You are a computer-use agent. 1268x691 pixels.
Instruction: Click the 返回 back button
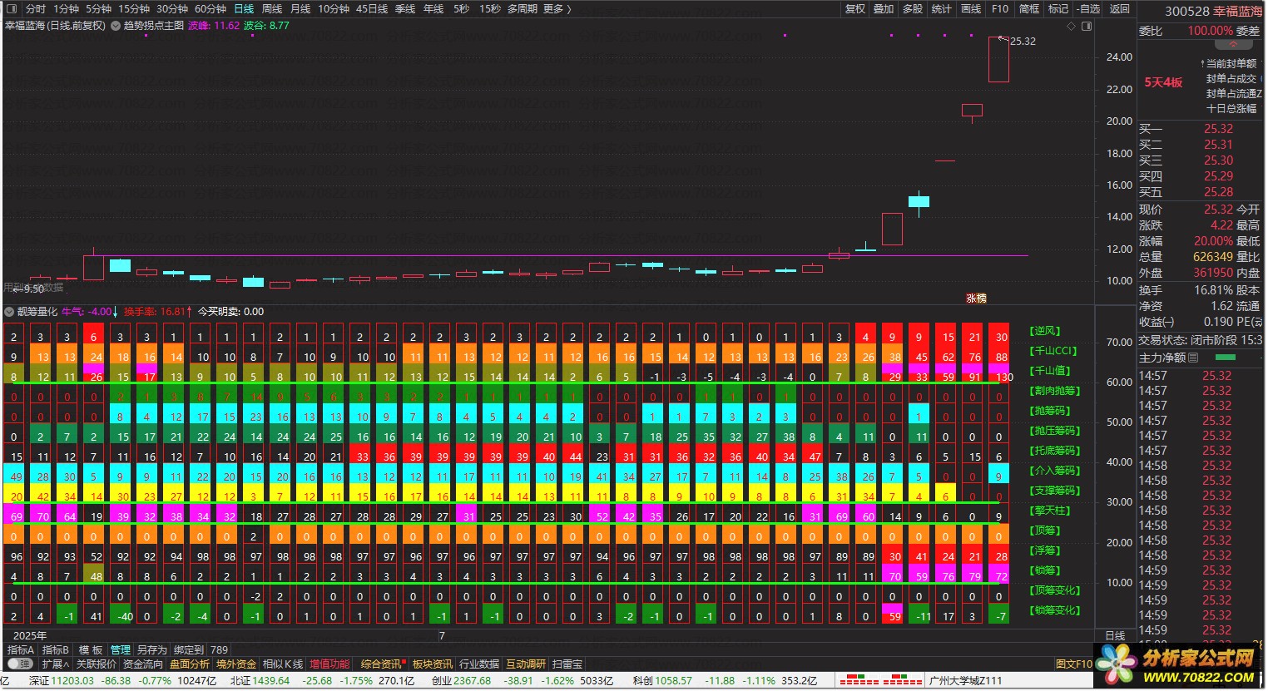[x=1120, y=8]
